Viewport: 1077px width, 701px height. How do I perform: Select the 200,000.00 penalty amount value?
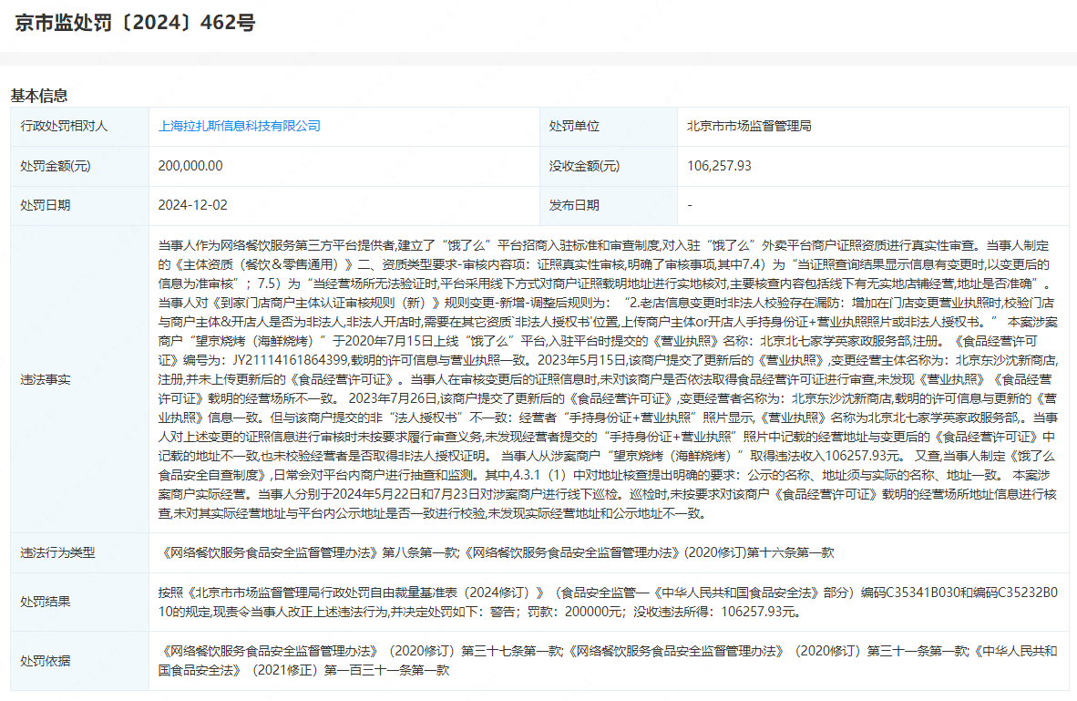pyautogui.click(x=190, y=166)
